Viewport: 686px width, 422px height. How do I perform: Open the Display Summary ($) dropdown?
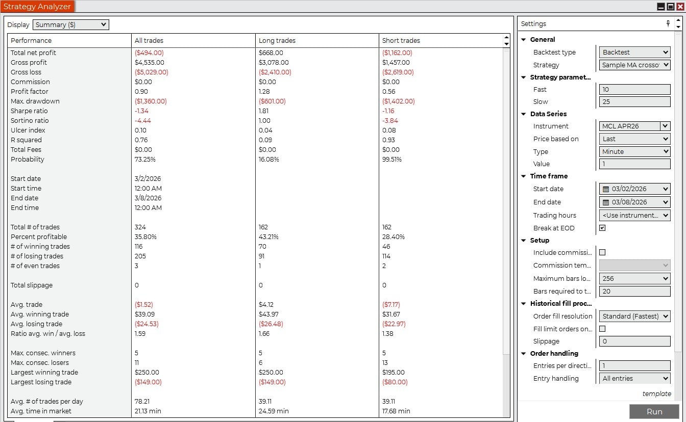pyautogui.click(x=71, y=24)
